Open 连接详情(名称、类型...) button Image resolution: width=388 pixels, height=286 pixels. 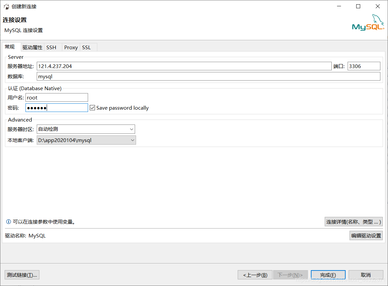click(354, 222)
